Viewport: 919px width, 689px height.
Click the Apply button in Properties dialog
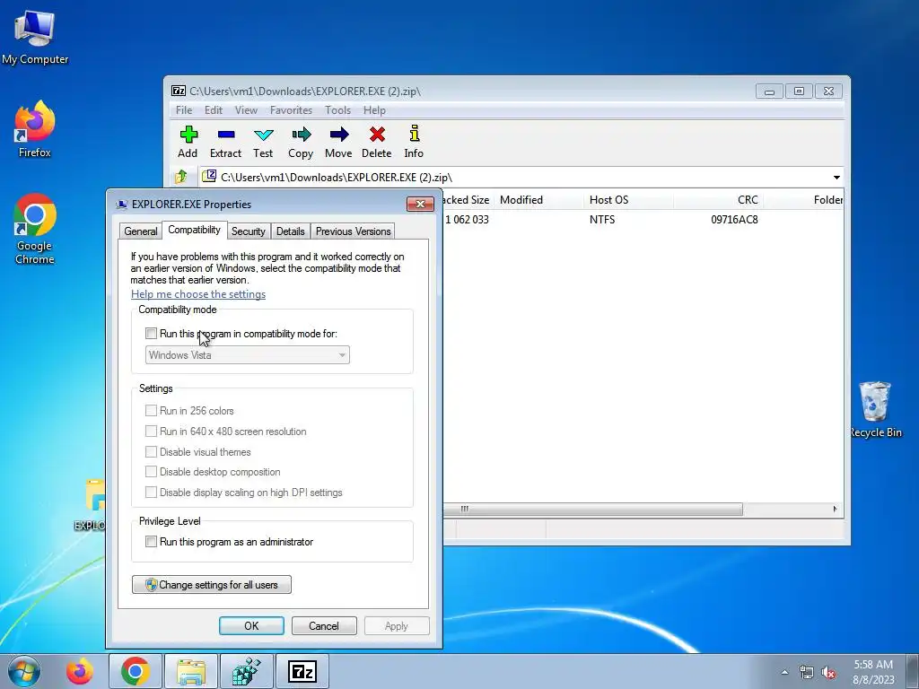coord(397,625)
